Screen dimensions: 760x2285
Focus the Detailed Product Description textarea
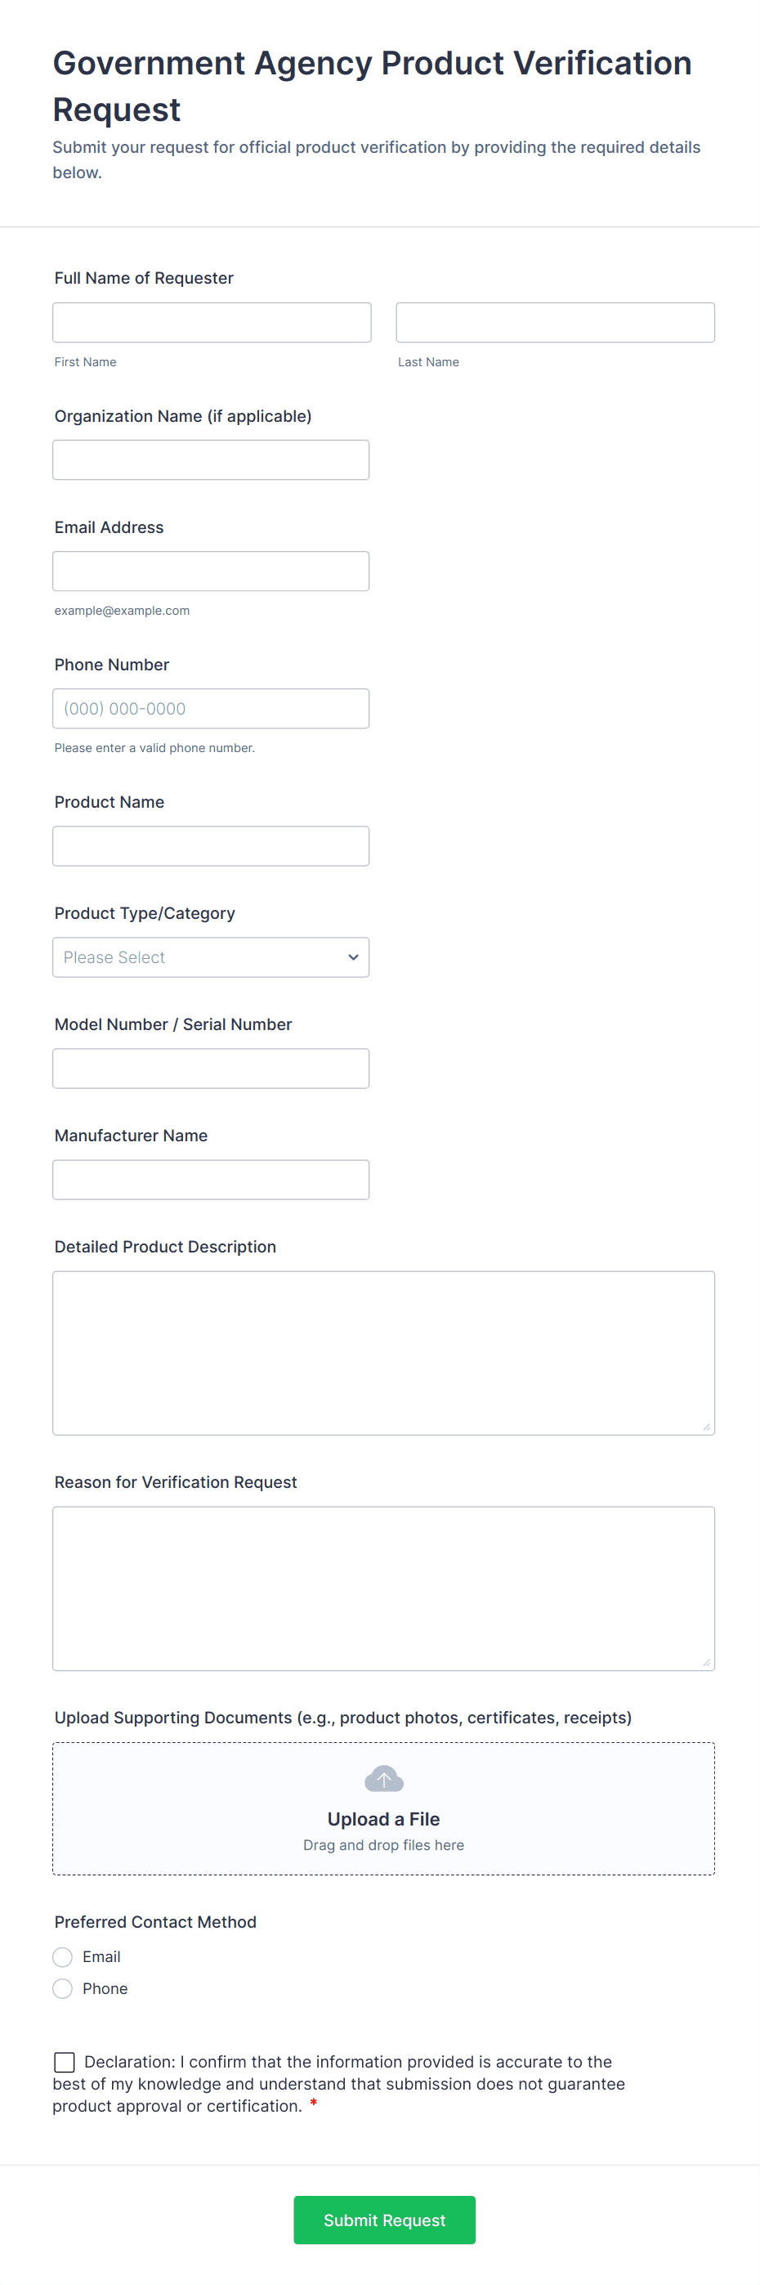point(383,1352)
